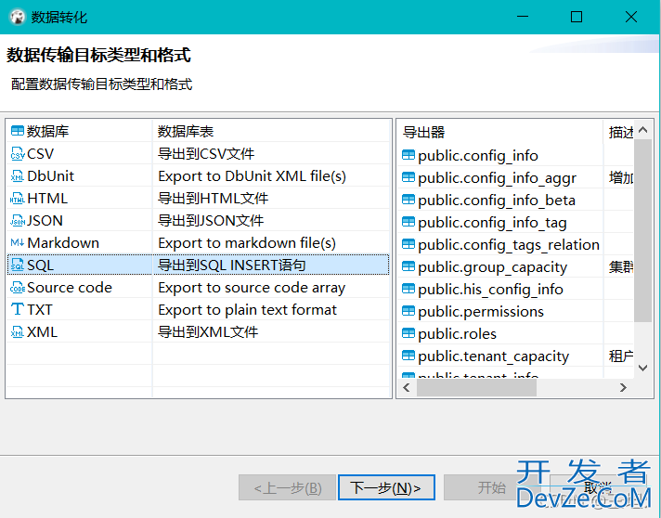The image size is (661, 518).
Task: Select text Export to plain text format
Action: 248,310
